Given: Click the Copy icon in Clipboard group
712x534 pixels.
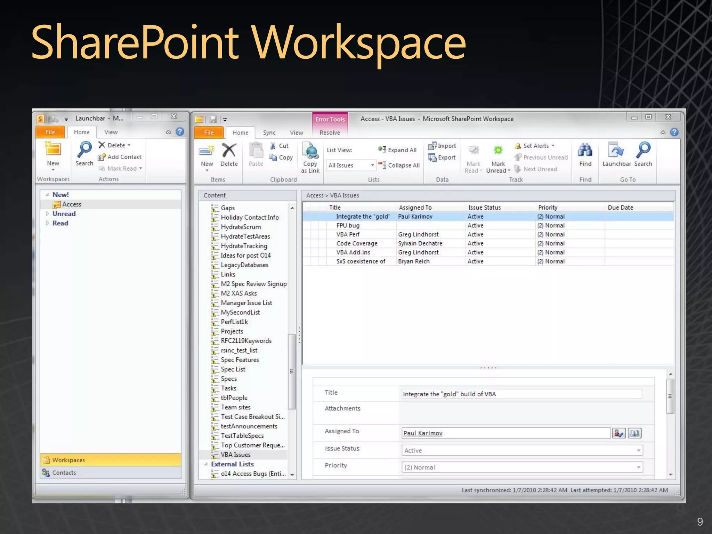Looking at the screenshot, I should pyautogui.click(x=273, y=157).
